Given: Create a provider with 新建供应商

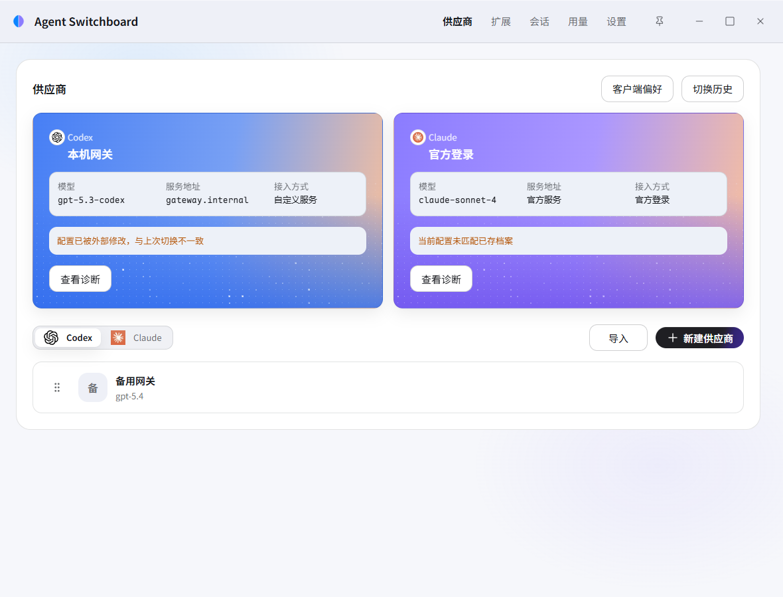Looking at the screenshot, I should coord(699,338).
